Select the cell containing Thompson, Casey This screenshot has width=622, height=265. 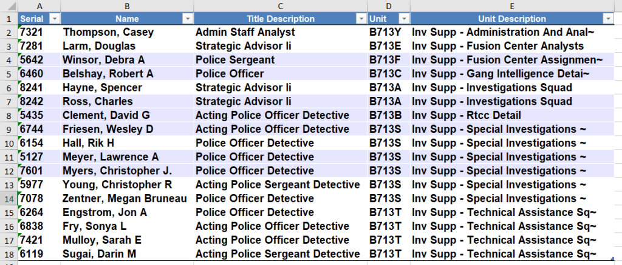(x=108, y=32)
